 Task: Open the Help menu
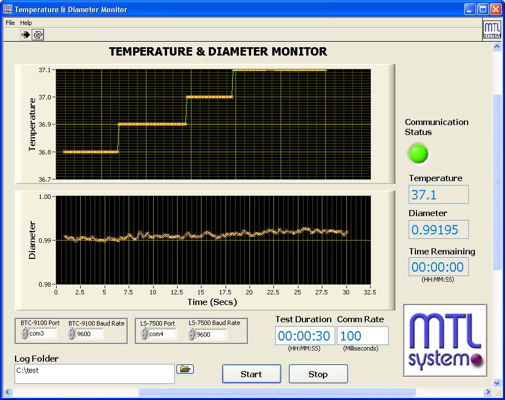(x=26, y=23)
